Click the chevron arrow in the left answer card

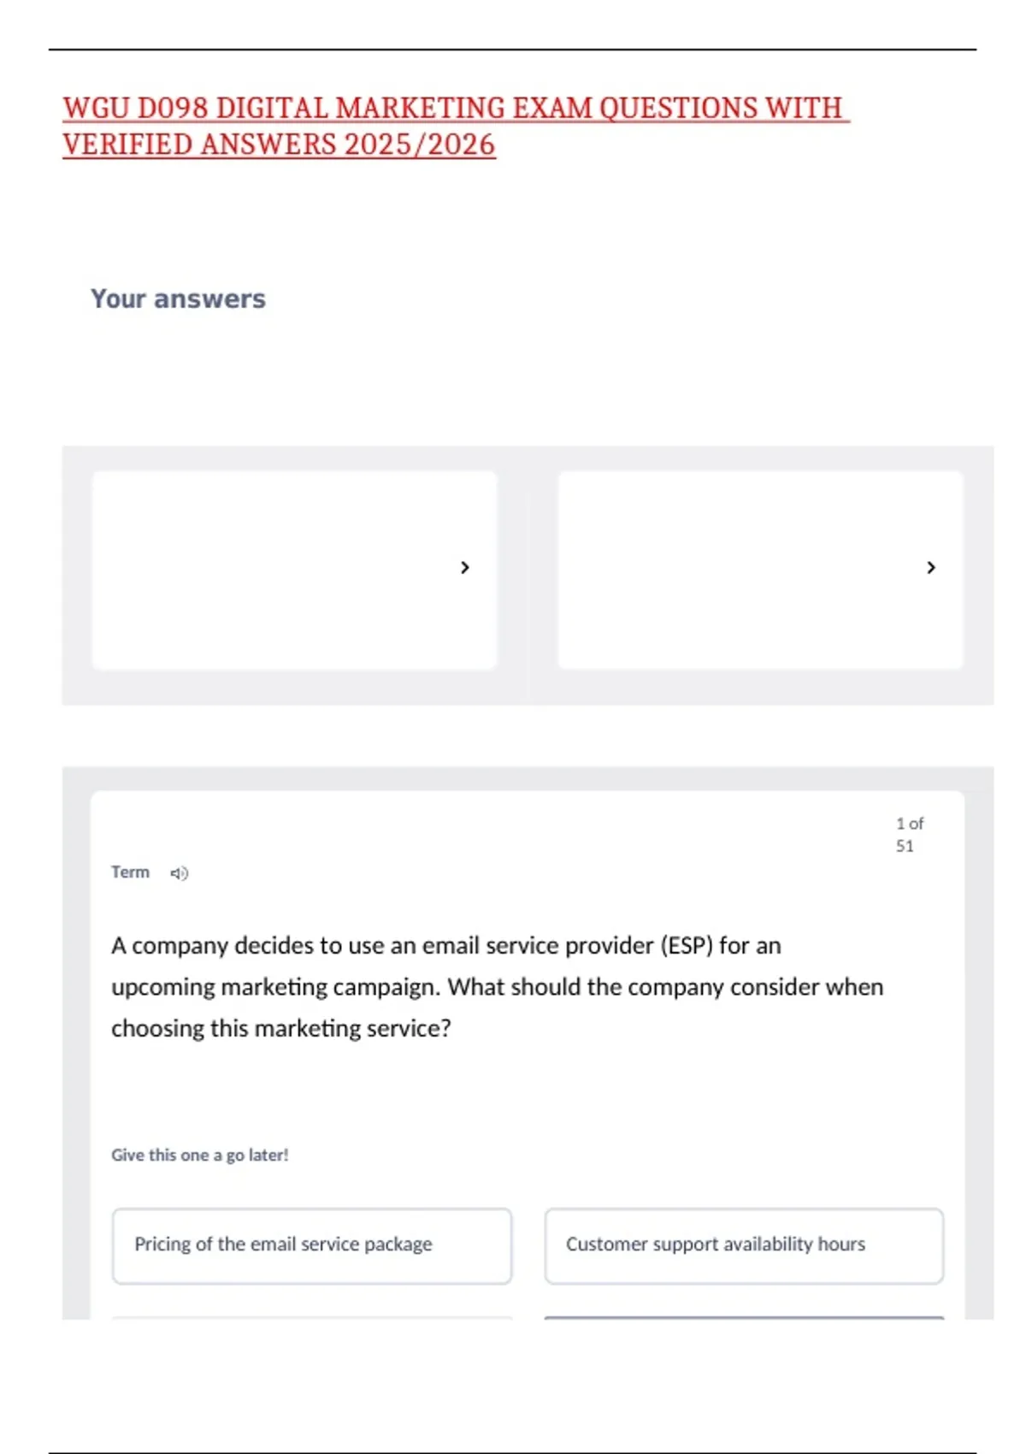pos(465,568)
